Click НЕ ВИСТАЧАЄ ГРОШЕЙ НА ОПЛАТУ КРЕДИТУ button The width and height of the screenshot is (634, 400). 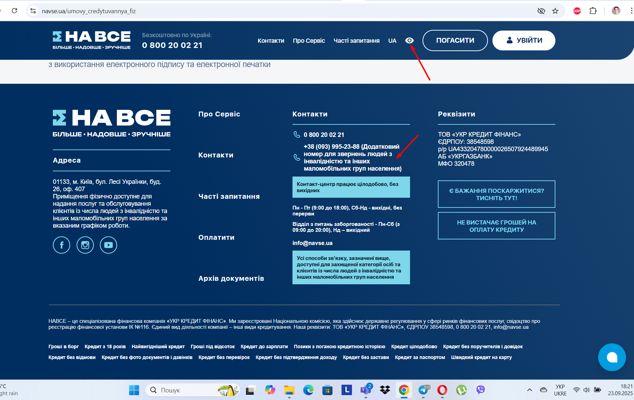[496, 226]
